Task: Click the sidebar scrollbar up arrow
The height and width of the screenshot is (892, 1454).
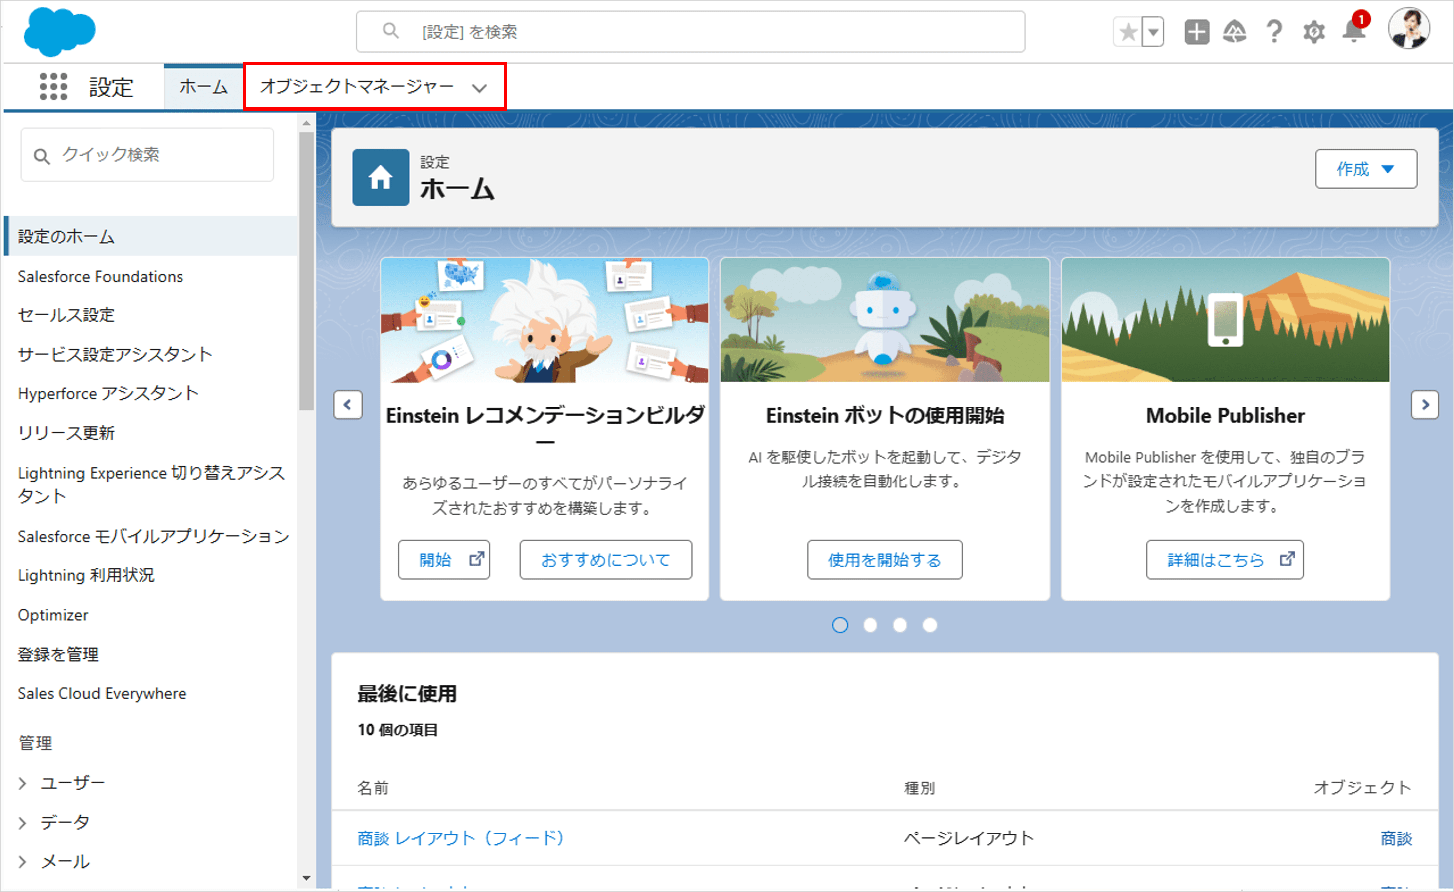Action: click(x=306, y=123)
